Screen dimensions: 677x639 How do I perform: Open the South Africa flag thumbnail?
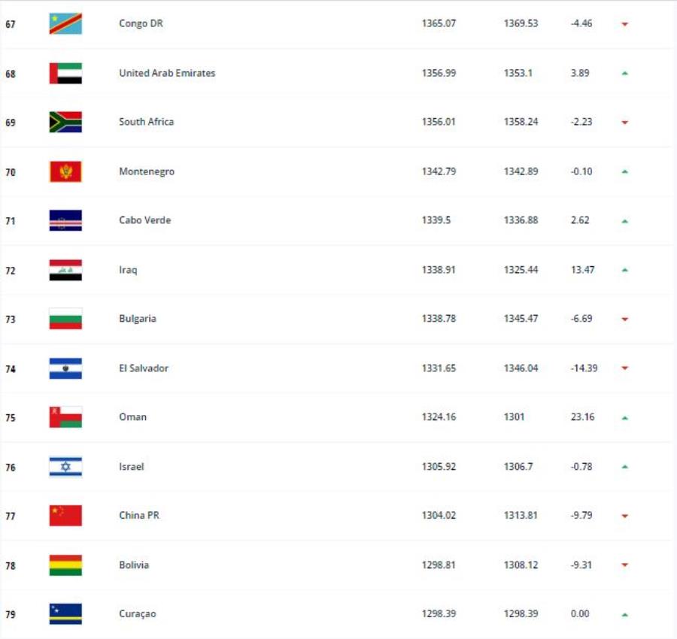tap(65, 122)
